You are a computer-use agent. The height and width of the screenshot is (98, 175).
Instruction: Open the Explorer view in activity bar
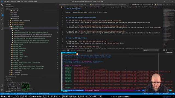(x=2, y=5)
